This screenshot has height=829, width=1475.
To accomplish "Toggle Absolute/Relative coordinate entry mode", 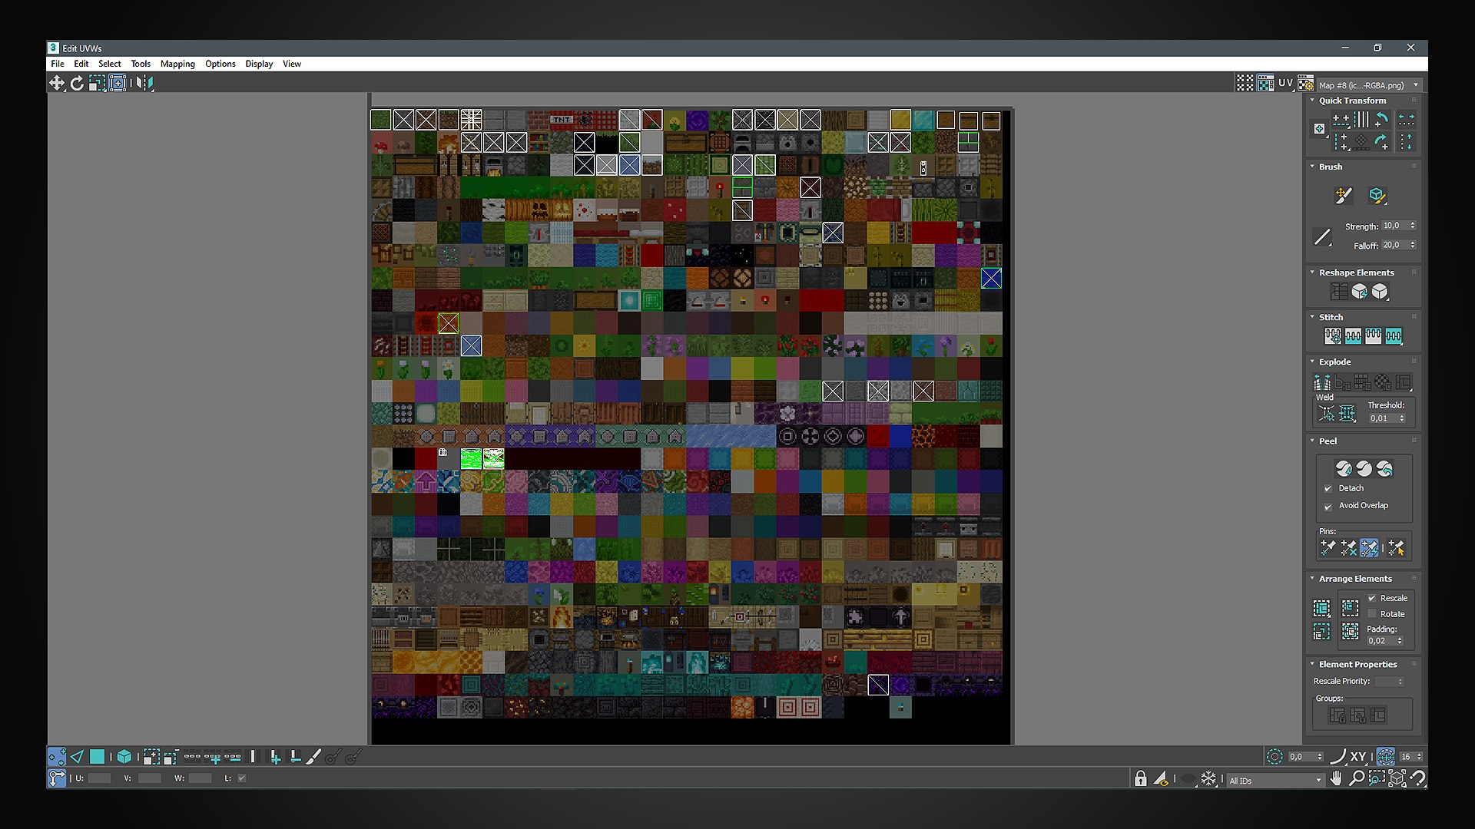I will [x=57, y=779].
